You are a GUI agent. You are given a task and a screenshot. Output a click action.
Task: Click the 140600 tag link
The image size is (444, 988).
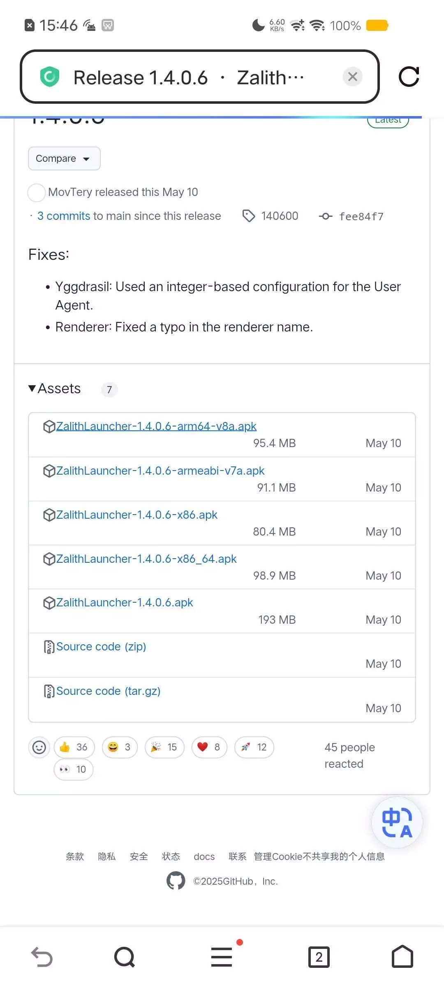[279, 216]
